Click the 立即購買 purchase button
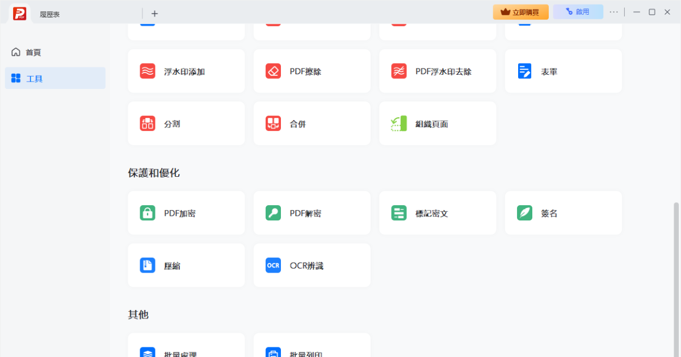The width and height of the screenshot is (681, 357). pos(520,12)
